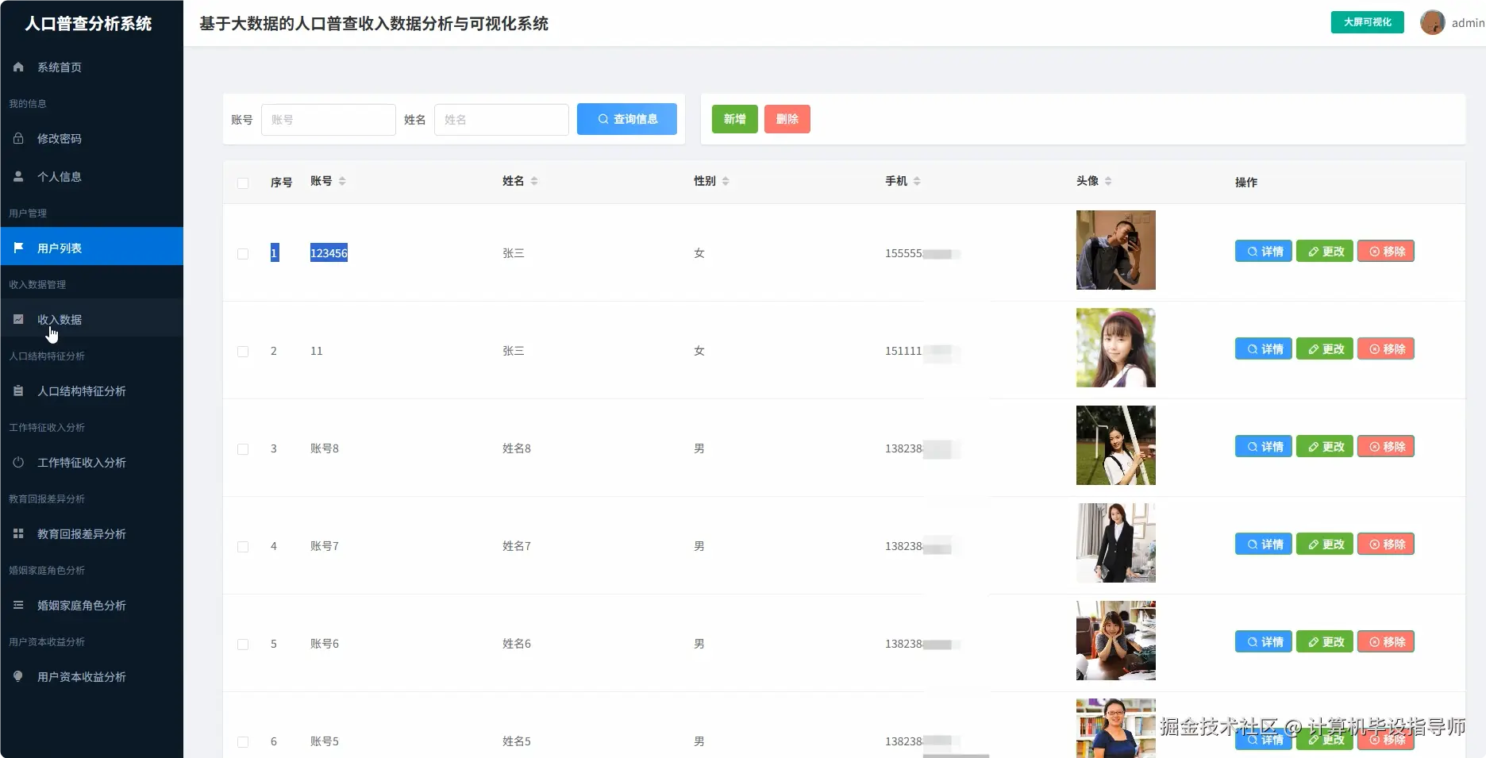Click the grid icon beside 教育回报差异分析

pyautogui.click(x=18, y=534)
